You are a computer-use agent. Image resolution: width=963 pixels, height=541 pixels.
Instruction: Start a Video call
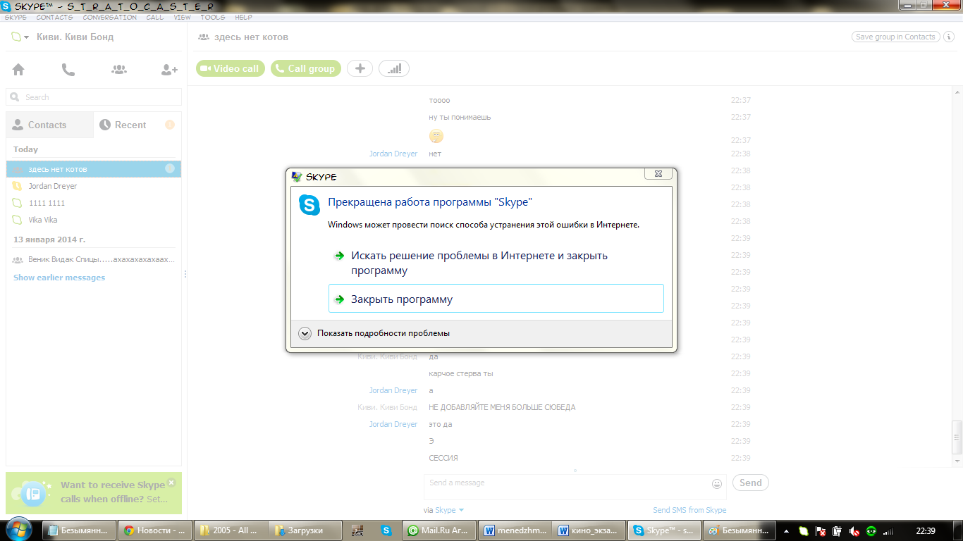click(230, 68)
